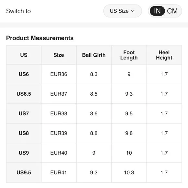
Task: Click the EUR38 size cell
Action: coord(59,113)
